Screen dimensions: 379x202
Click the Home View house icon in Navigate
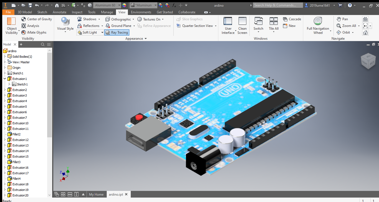click(365, 32)
